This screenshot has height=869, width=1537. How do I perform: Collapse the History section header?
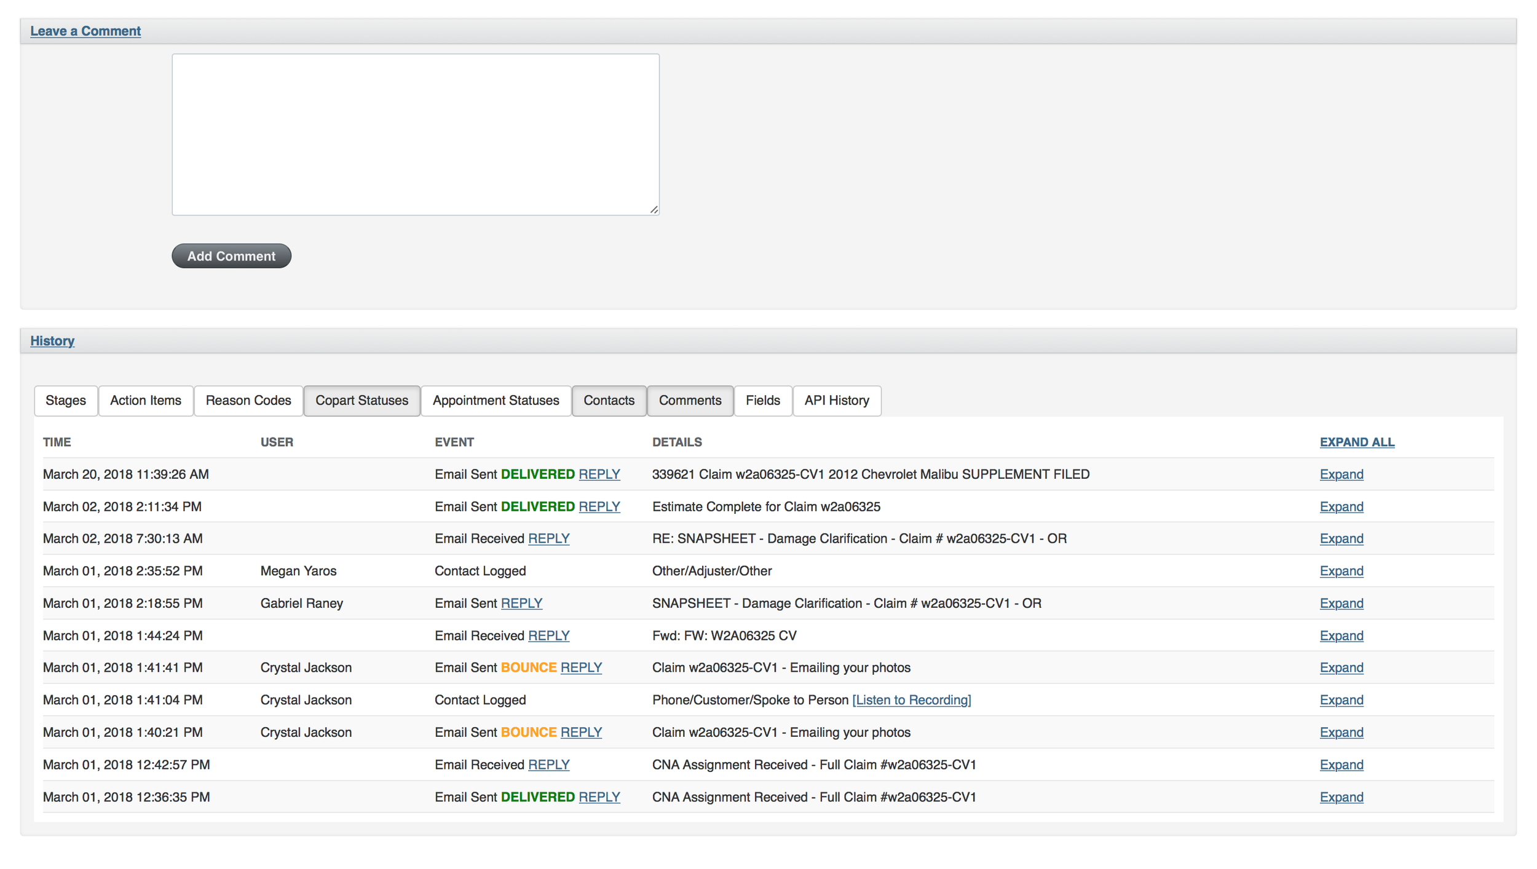tap(52, 340)
